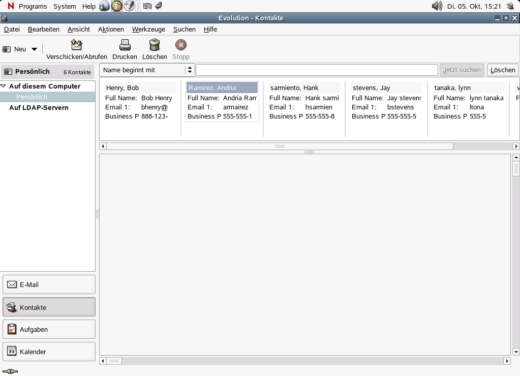Open Kalender calendar view
520x376 pixels.
[x=49, y=352]
